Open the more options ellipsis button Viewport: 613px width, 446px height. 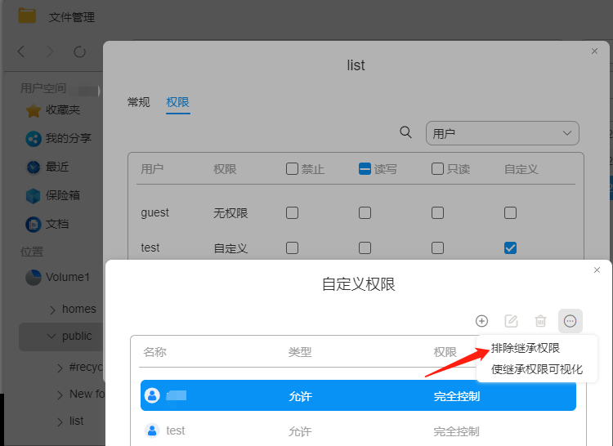570,321
